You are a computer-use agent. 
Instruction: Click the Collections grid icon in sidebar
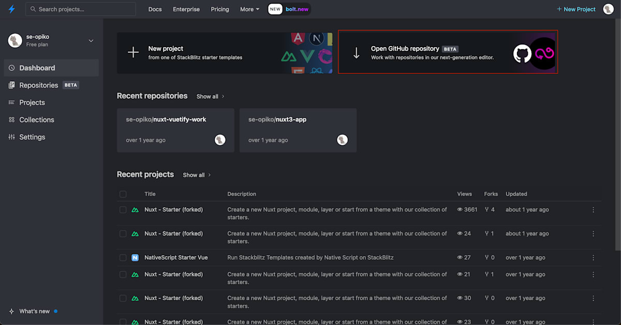[x=11, y=120]
